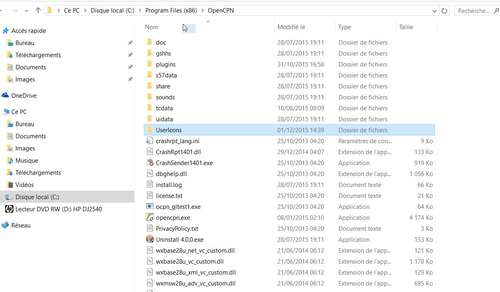Click the Ce PC breadcrumb

click(72, 11)
